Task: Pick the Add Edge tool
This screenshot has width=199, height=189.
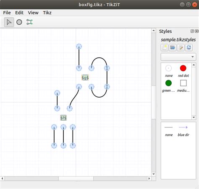Action: click(x=29, y=22)
